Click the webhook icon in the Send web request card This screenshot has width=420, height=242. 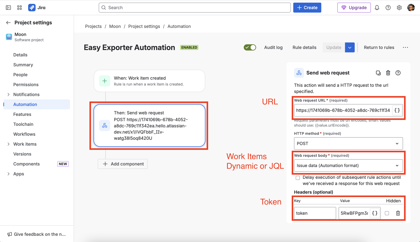(105, 126)
